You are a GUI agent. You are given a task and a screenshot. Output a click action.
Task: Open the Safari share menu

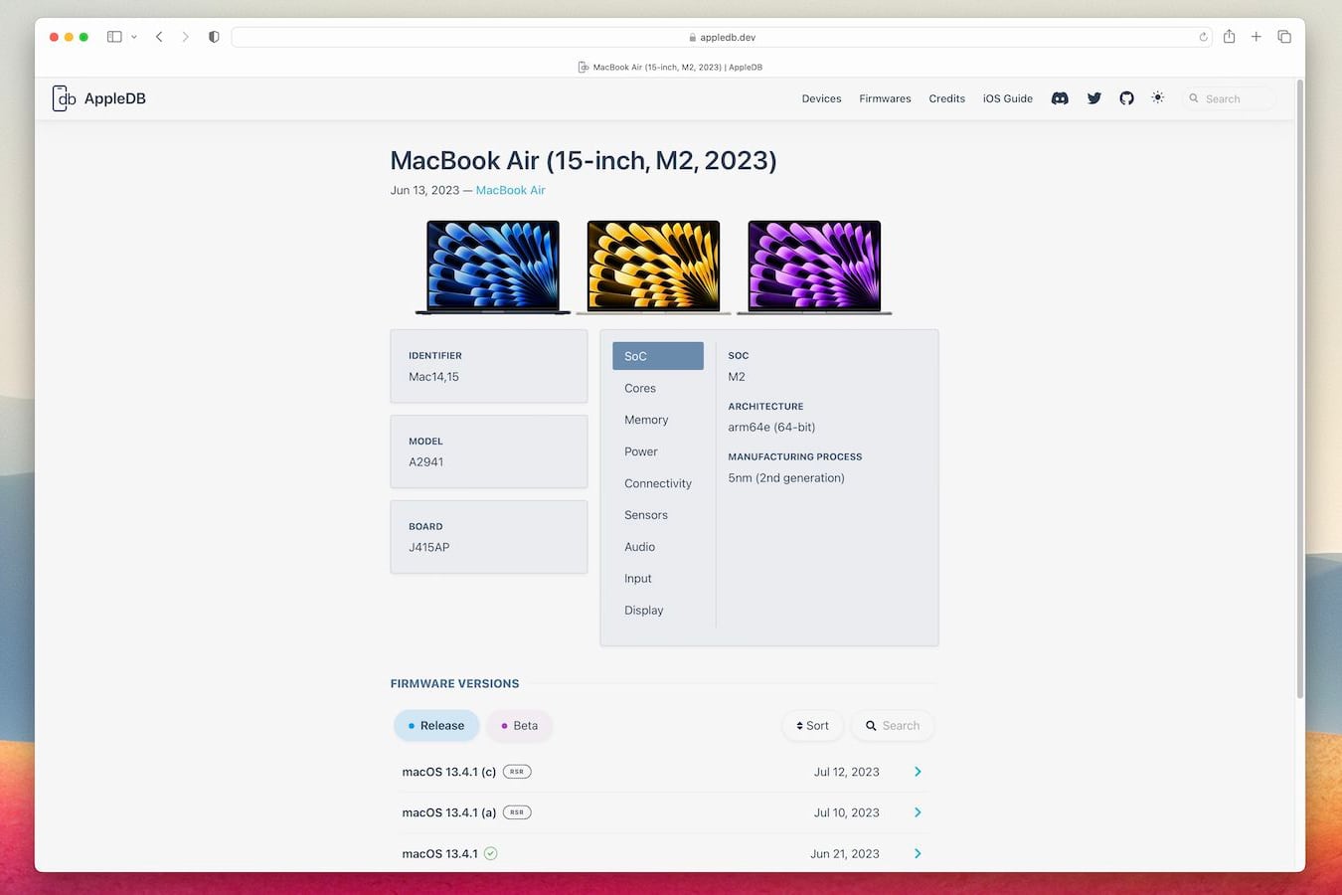pos(1230,36)
